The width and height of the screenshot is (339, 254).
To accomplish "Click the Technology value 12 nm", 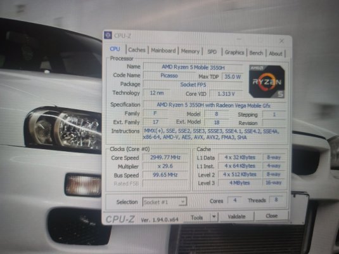I will tap(157, 93).
